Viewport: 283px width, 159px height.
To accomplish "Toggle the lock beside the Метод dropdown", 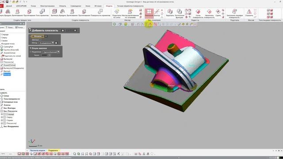I will click(56, 43).
